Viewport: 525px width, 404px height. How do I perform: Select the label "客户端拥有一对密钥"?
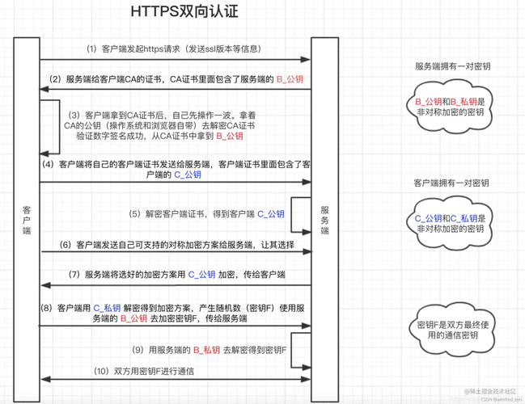[x=451, y=183]
